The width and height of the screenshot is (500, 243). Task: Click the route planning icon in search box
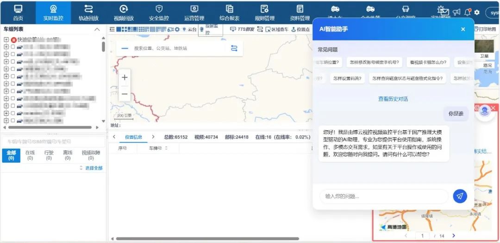point(234,49)
